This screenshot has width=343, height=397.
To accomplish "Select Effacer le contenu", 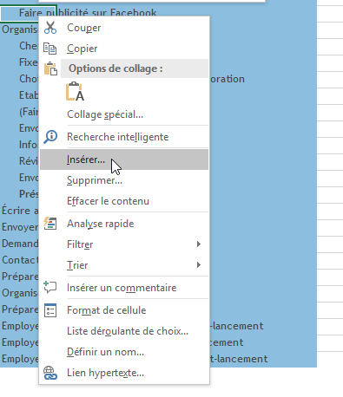I will (x=124, y=201).
